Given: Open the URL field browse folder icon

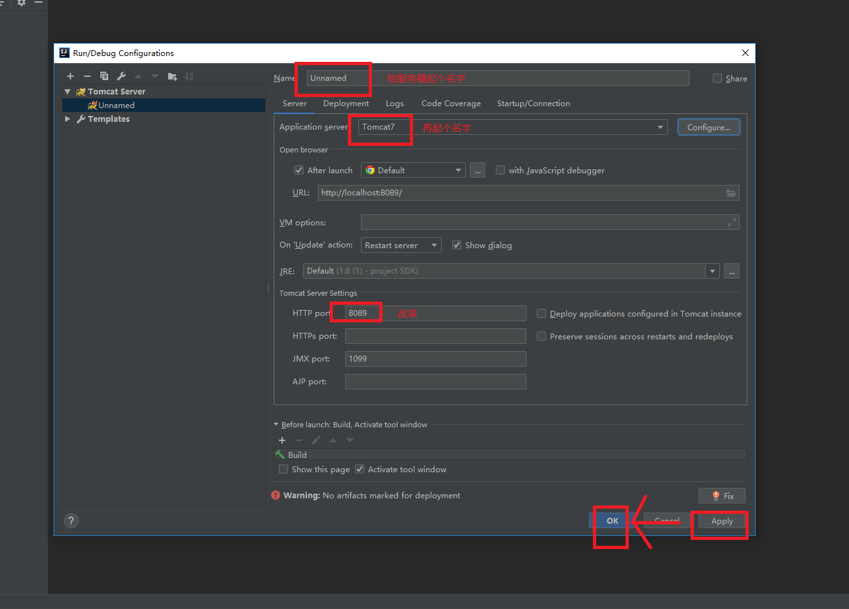Looking at the screenshot, I should 731,193.
